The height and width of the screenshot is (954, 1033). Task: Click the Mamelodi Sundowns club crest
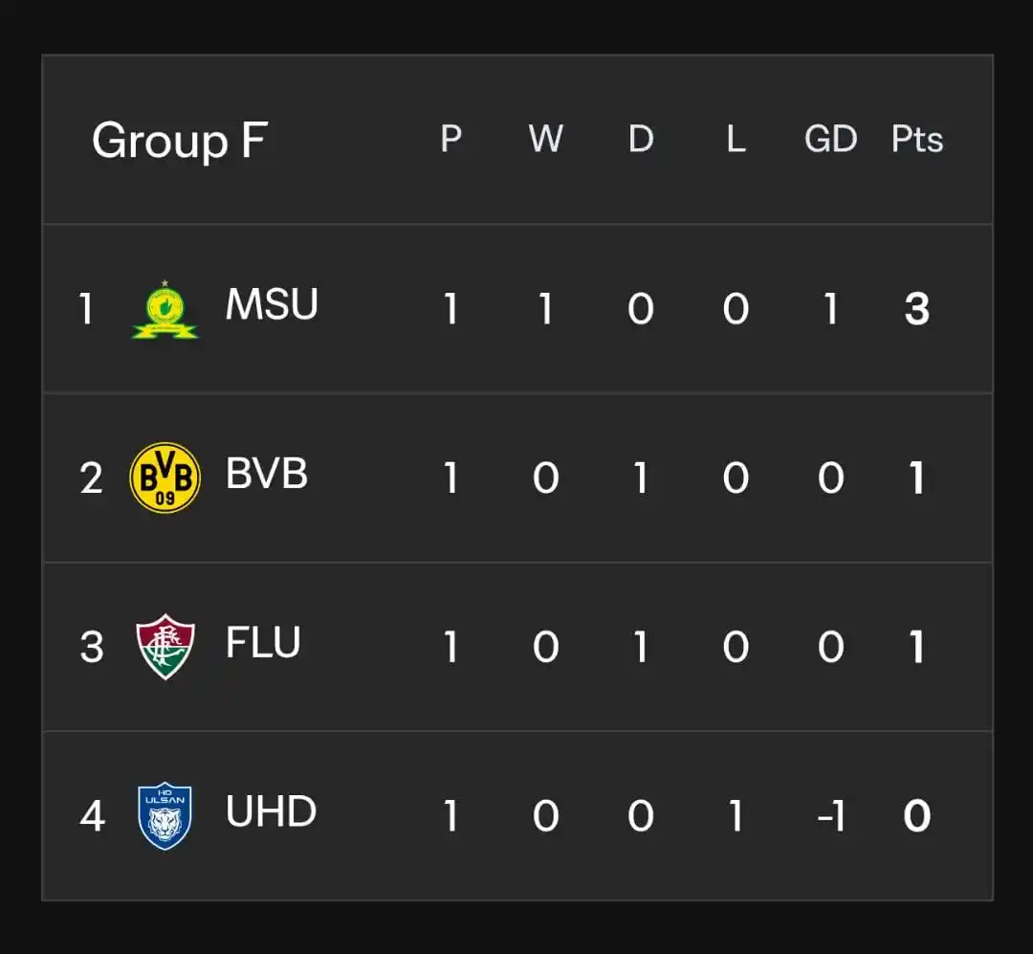165,309
